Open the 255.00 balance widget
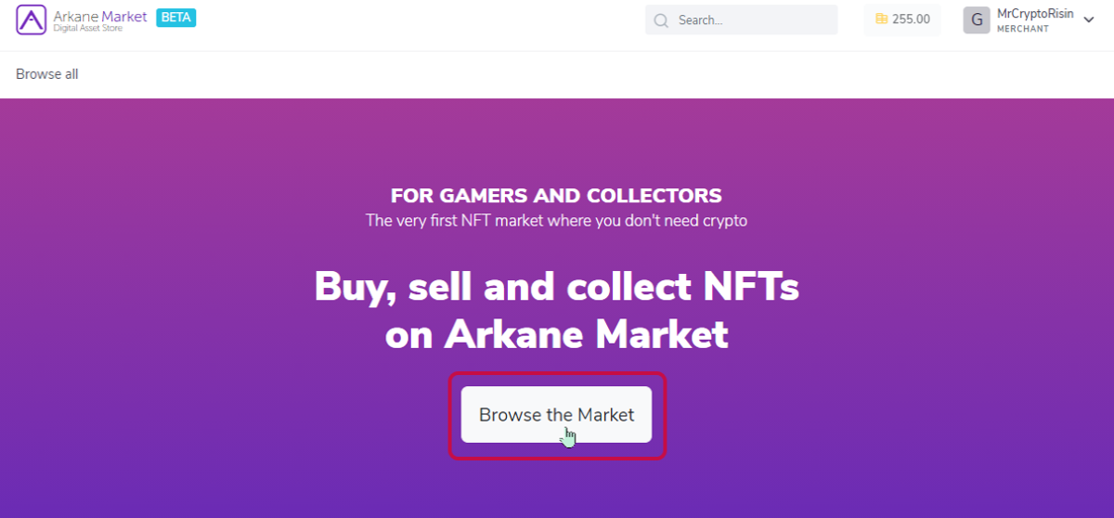Image resolution: width=1114 pixels, height=518 pixels. pos(902,19)
